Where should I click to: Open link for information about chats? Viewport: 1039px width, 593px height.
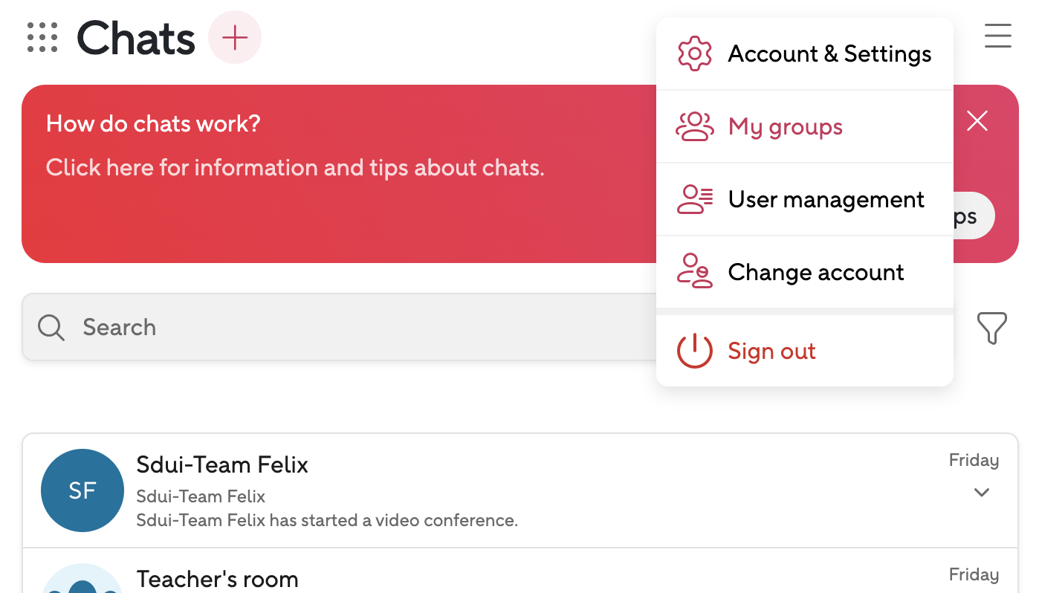295,167
